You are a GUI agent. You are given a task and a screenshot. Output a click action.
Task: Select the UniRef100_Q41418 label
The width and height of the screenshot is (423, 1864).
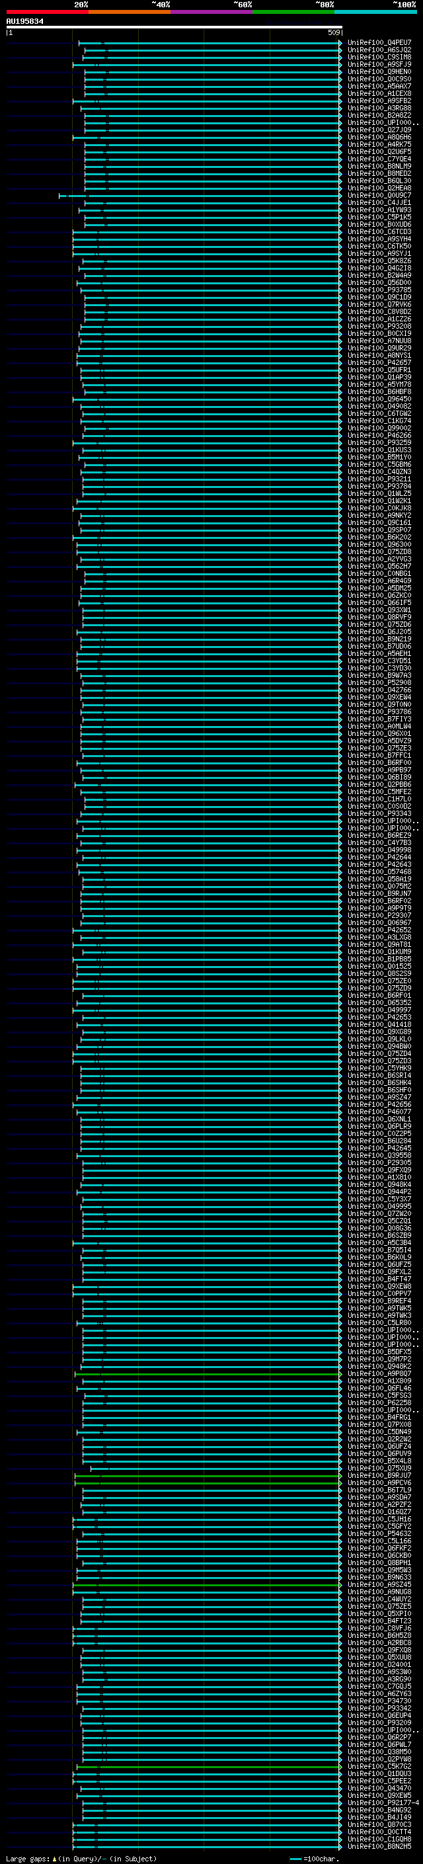(x=379, y=1025)
